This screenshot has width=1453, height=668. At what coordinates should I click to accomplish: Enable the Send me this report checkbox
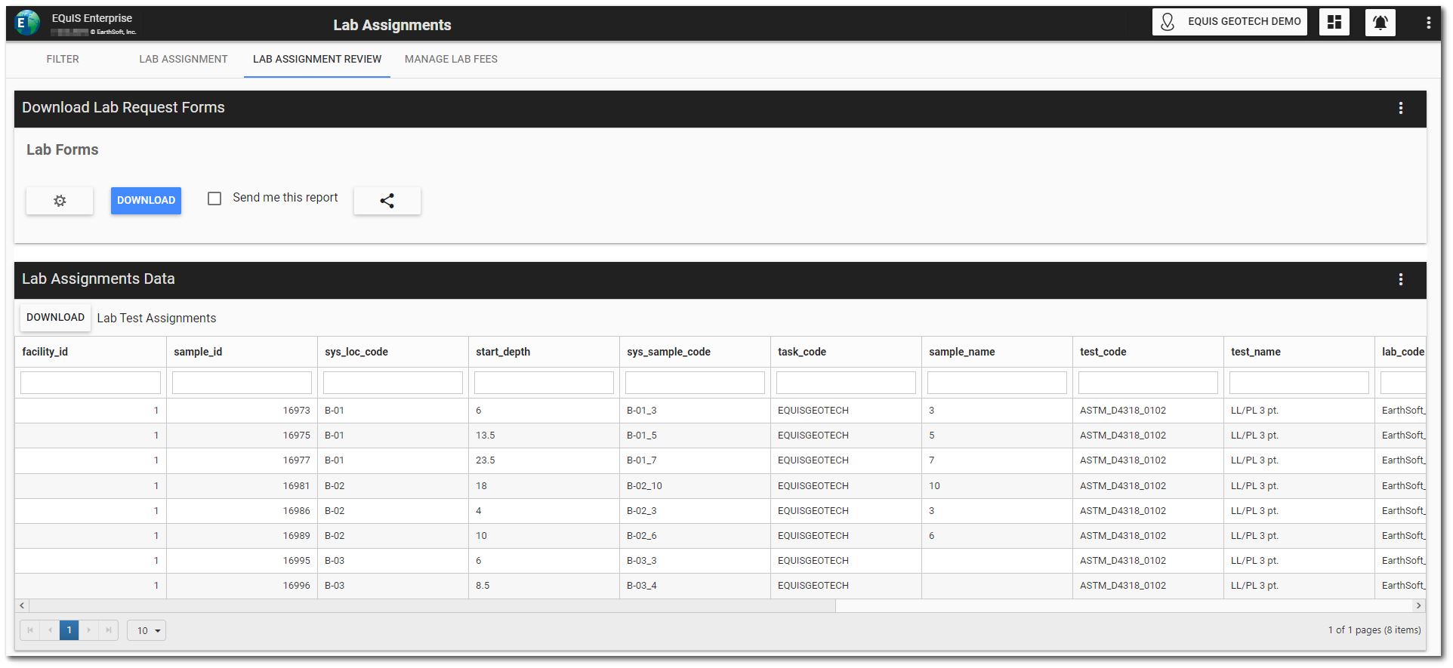214,199
